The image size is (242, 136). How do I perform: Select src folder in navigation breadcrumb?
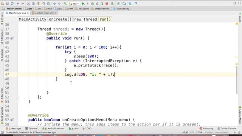pos(38,9)
